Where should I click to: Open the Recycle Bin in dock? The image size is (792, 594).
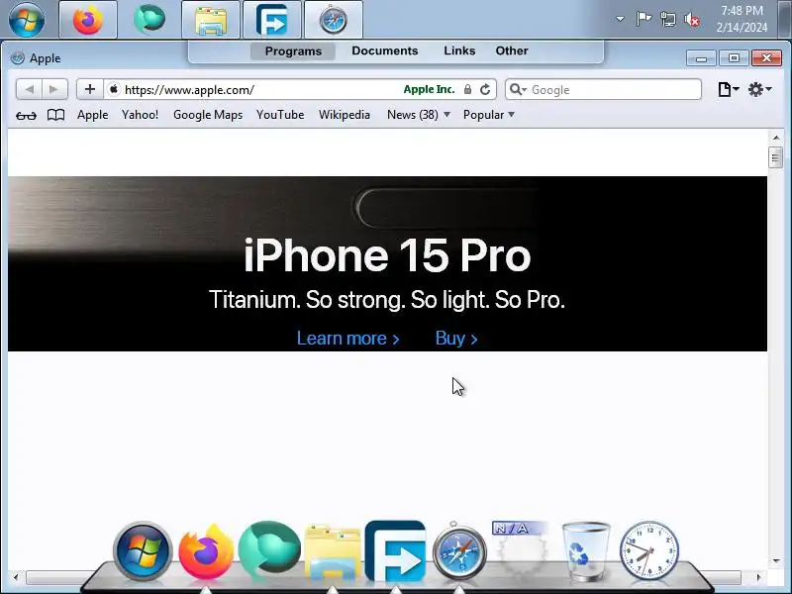pyautogui.click(x=586, y=551)
